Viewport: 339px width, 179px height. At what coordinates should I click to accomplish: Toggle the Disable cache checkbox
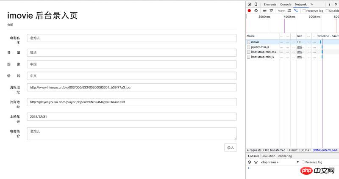pyautogui.click(x=327, y=11)
